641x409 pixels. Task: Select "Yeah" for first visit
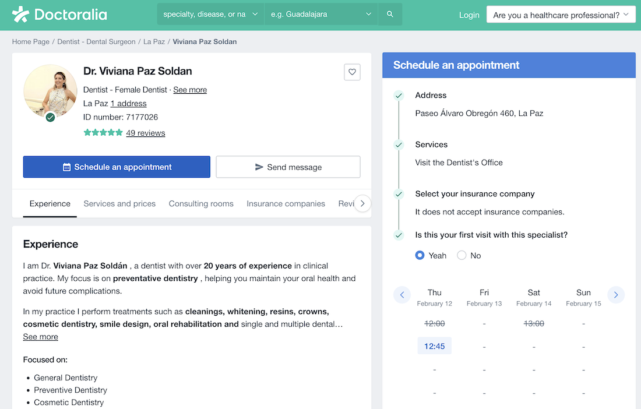420,255
